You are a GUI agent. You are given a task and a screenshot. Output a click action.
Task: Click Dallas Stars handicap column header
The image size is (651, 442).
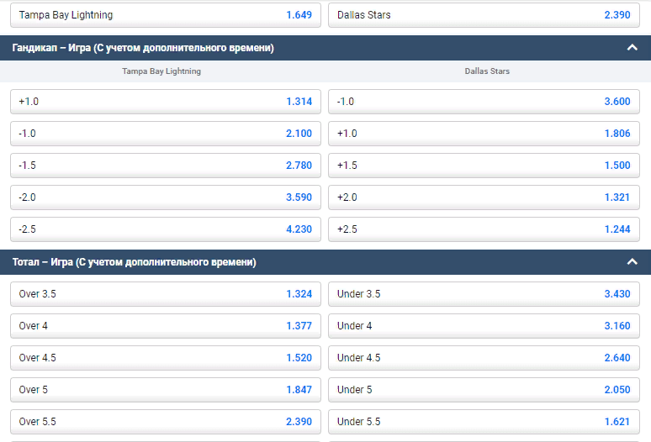[487, 71]
